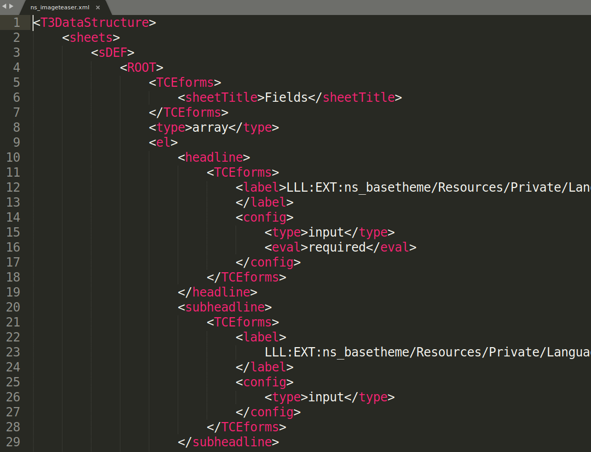Click the previous tab left arrow
This screenshot has height=452, width=591.
tap(4, 6)
